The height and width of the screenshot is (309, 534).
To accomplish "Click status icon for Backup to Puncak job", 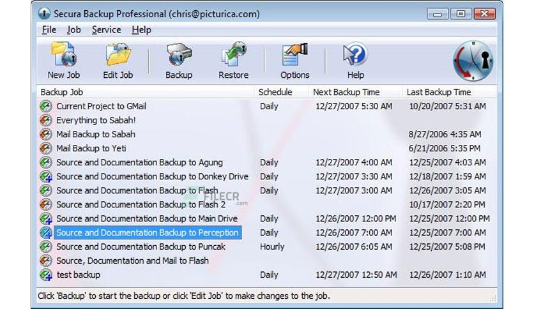I will tap(45, 246).
